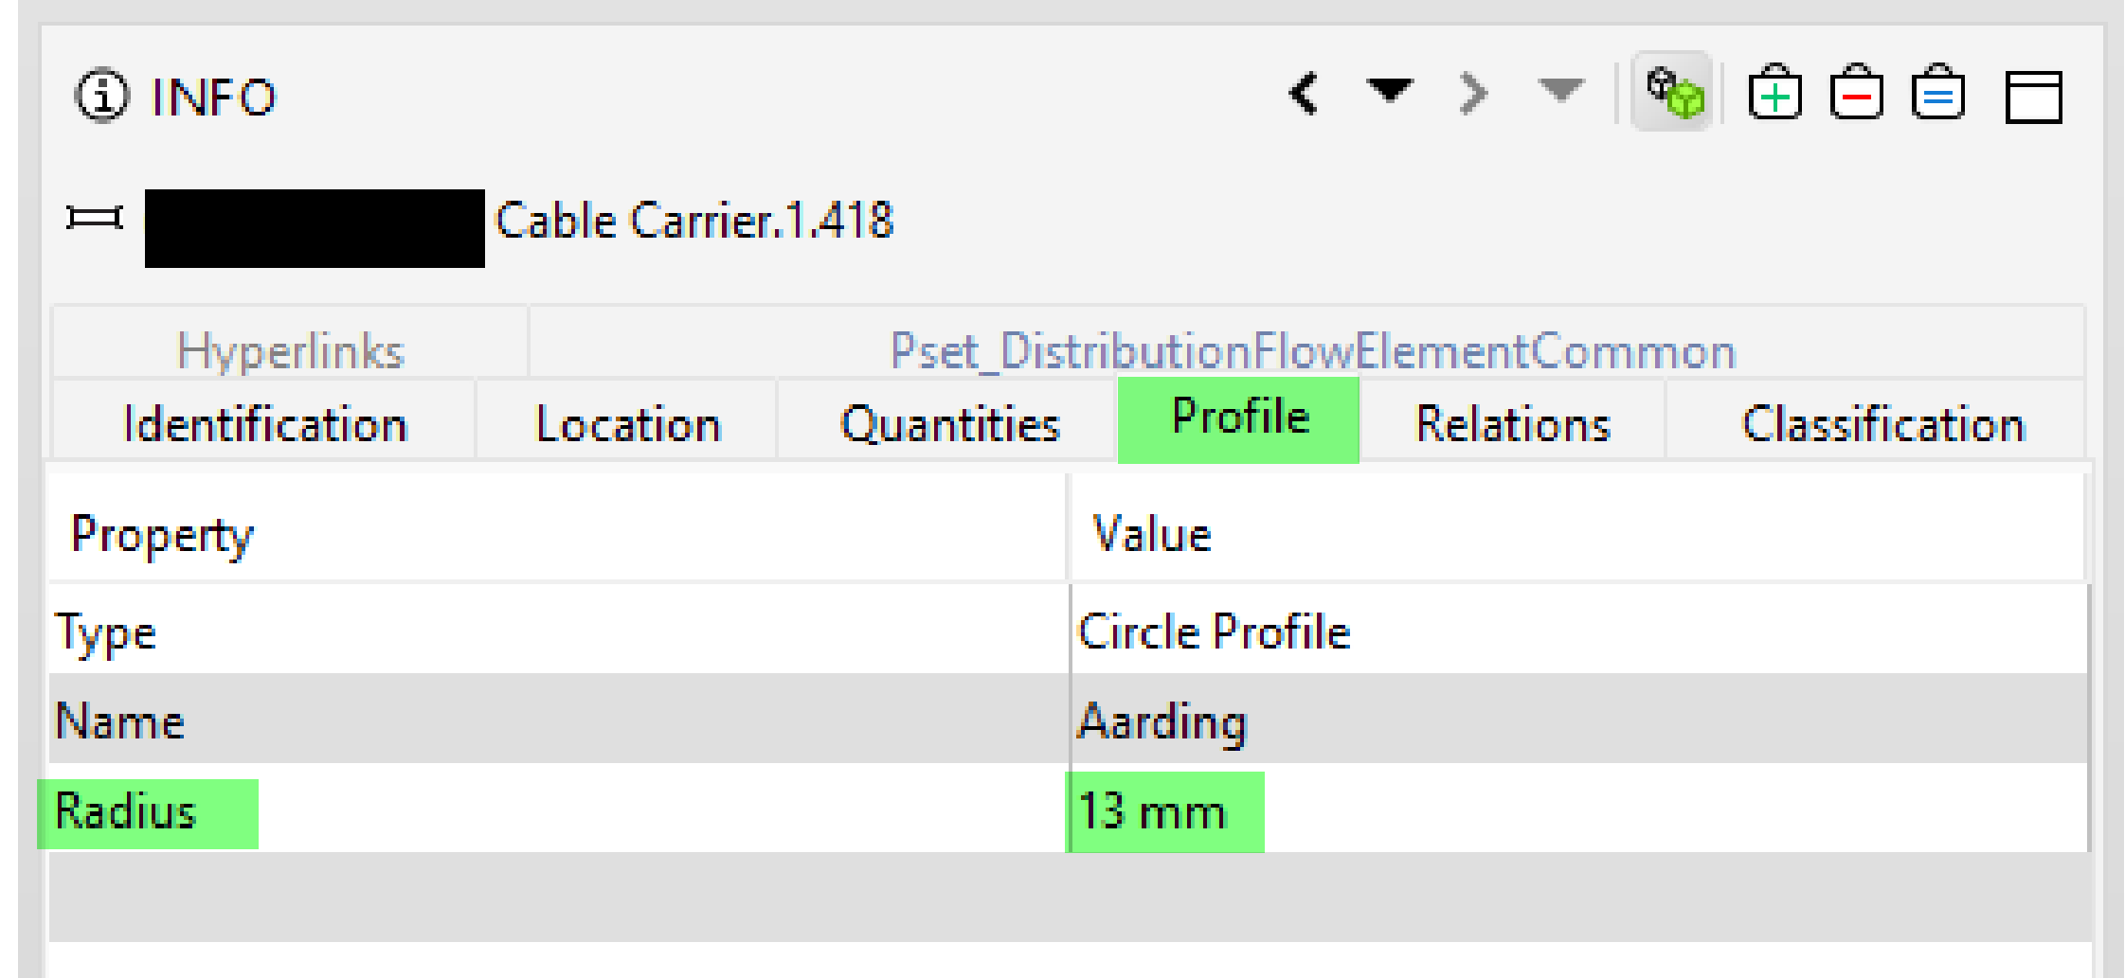Viewport: 2125px width, 978px height.
Task: Select the Name property cell
Action: tap(559, 720)
